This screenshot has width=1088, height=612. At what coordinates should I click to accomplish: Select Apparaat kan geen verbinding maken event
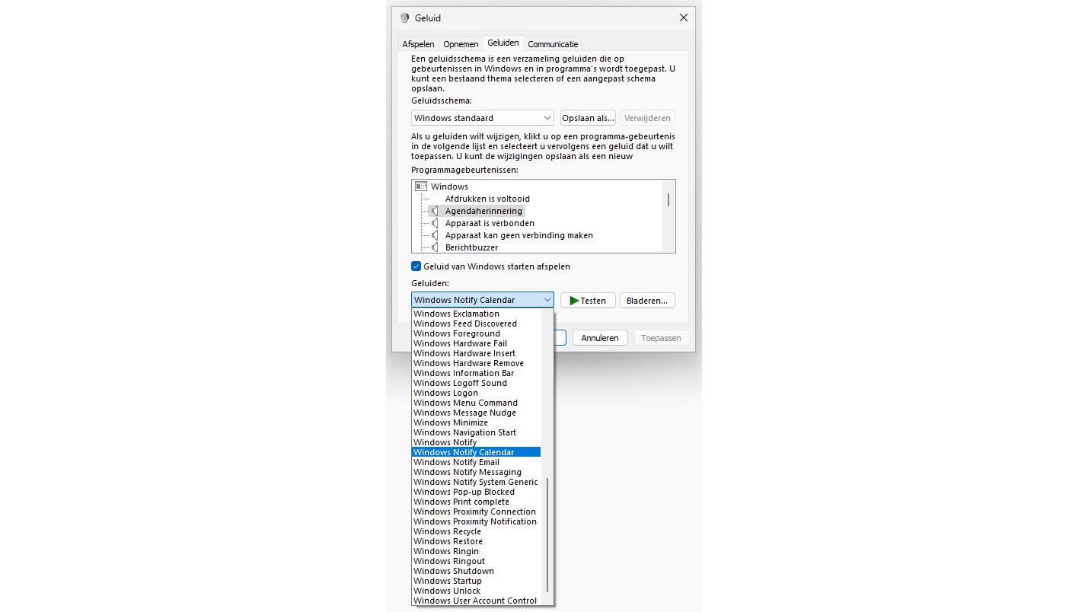point(518,235)
